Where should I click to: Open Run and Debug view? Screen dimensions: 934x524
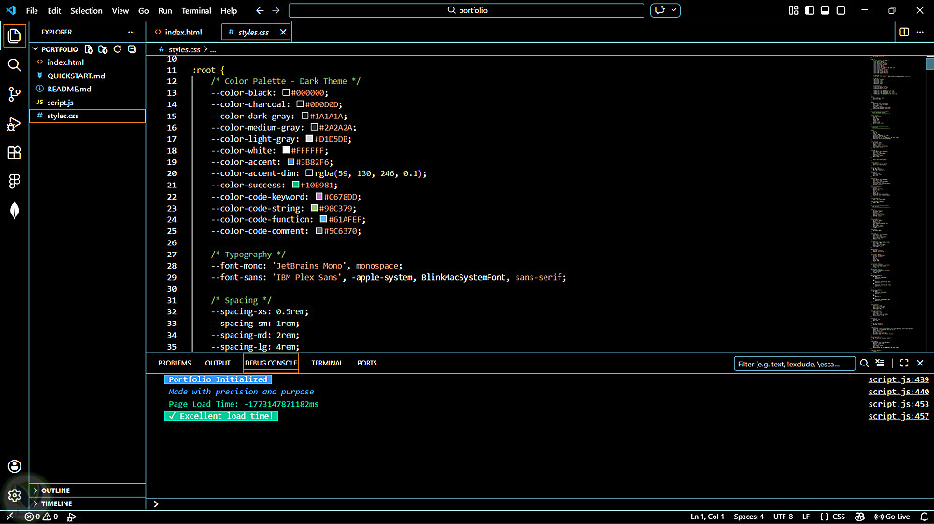[14, 124]
